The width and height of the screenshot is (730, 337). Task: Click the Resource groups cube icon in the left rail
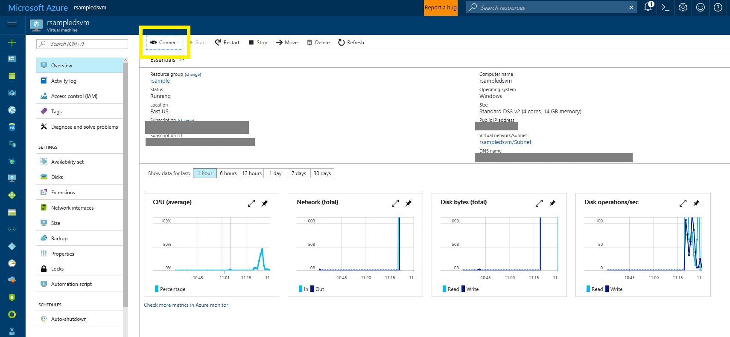(x=12, y=93)
